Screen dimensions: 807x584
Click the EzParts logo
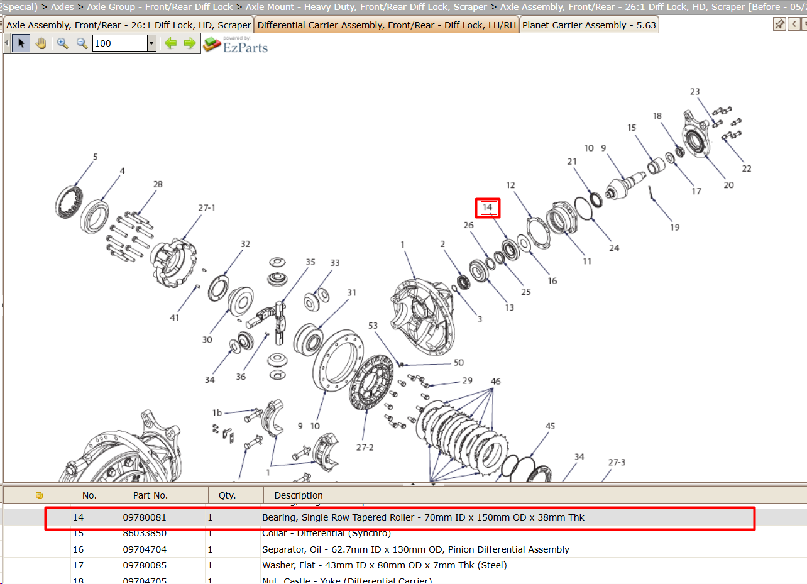236,44
